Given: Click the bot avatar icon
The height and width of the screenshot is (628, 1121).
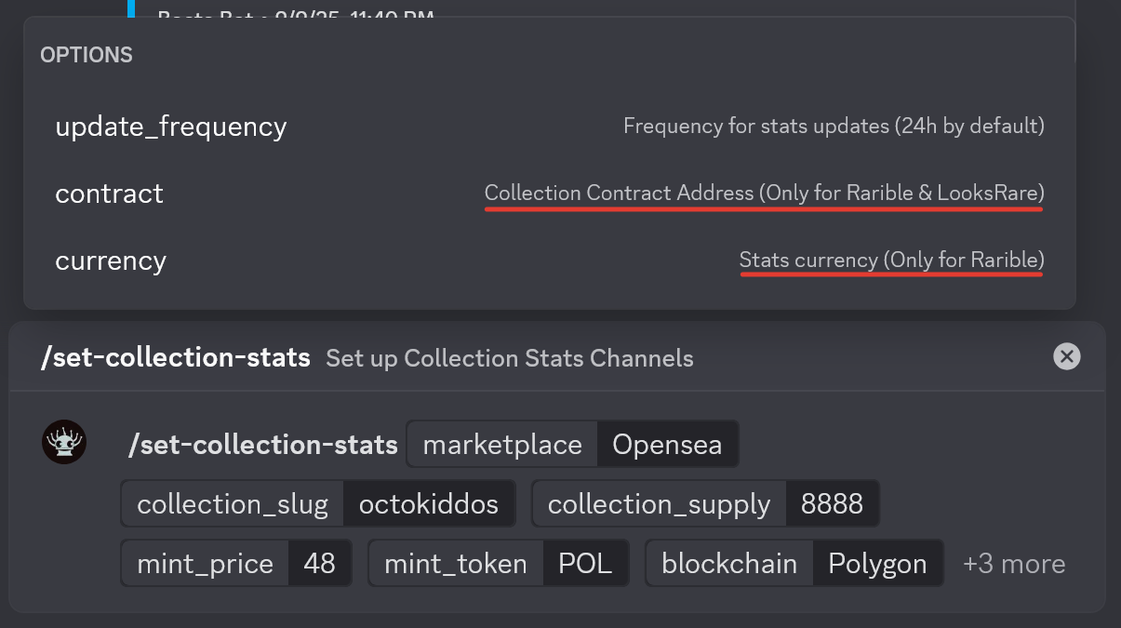Looking at the screenshot, I should tap(64, 443).
